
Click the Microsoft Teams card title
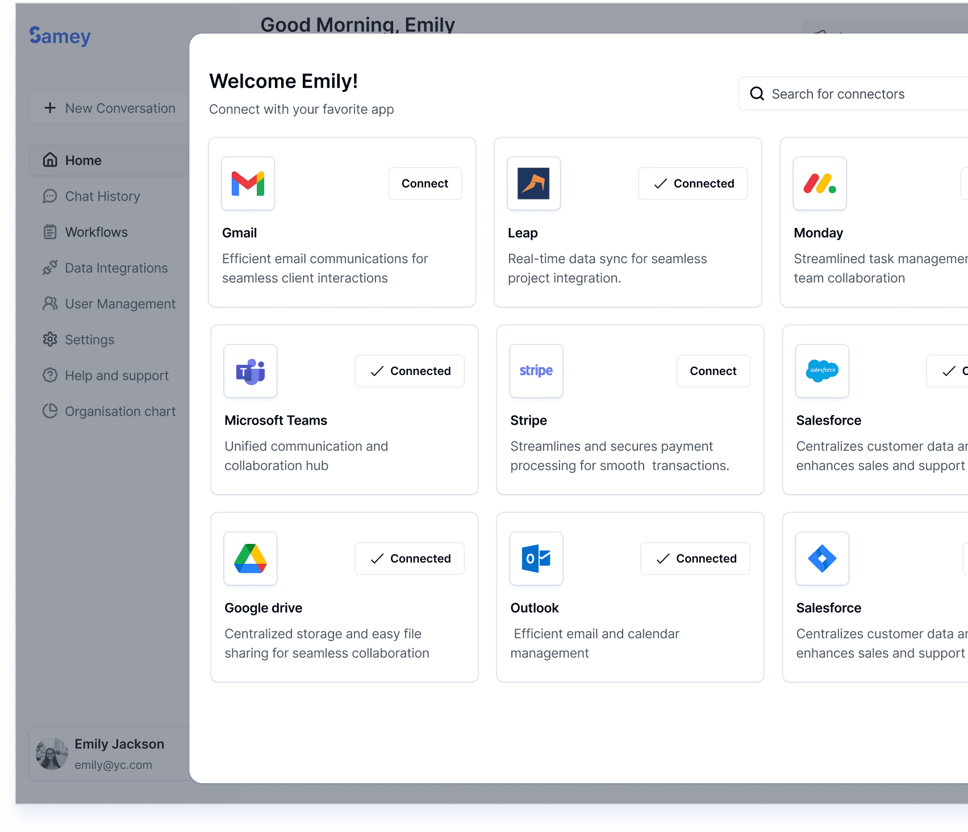pyautogui.click(x=276, y=421)
